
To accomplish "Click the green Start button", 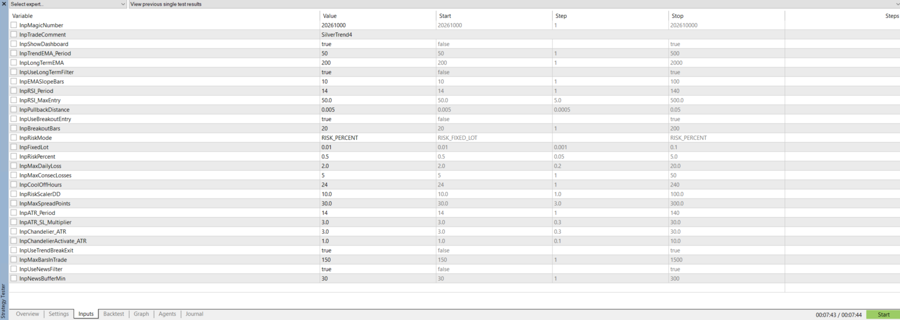I will pos(883,315).
